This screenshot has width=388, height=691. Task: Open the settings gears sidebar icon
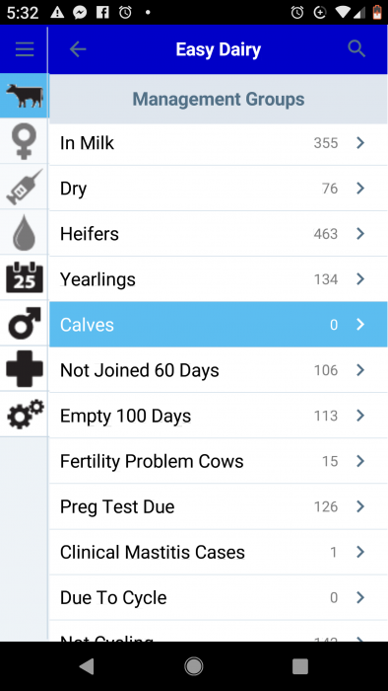25,415
